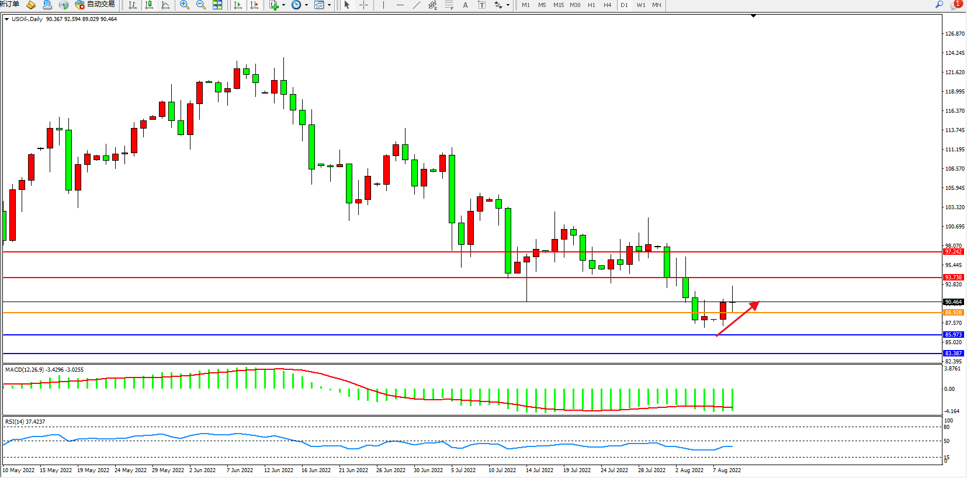The image size is (967, 478).
Task: Switch to H4 timeframe
Action: (x=608, y=5)
